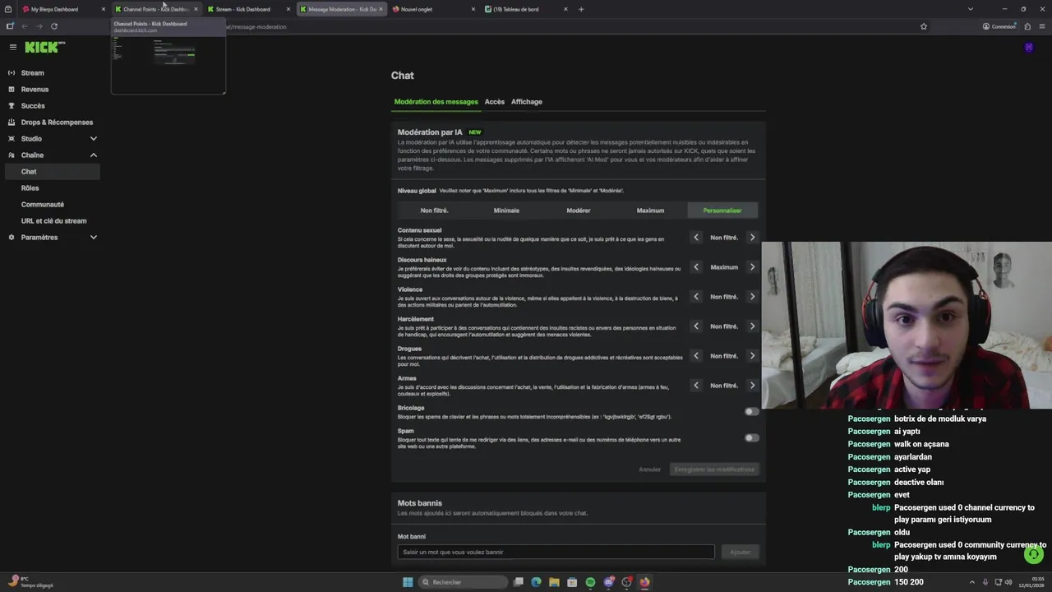Expand the Paramètres sidebar section

(93, 237)
